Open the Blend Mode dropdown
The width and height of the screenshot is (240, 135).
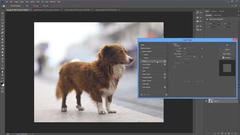[189, 54]
